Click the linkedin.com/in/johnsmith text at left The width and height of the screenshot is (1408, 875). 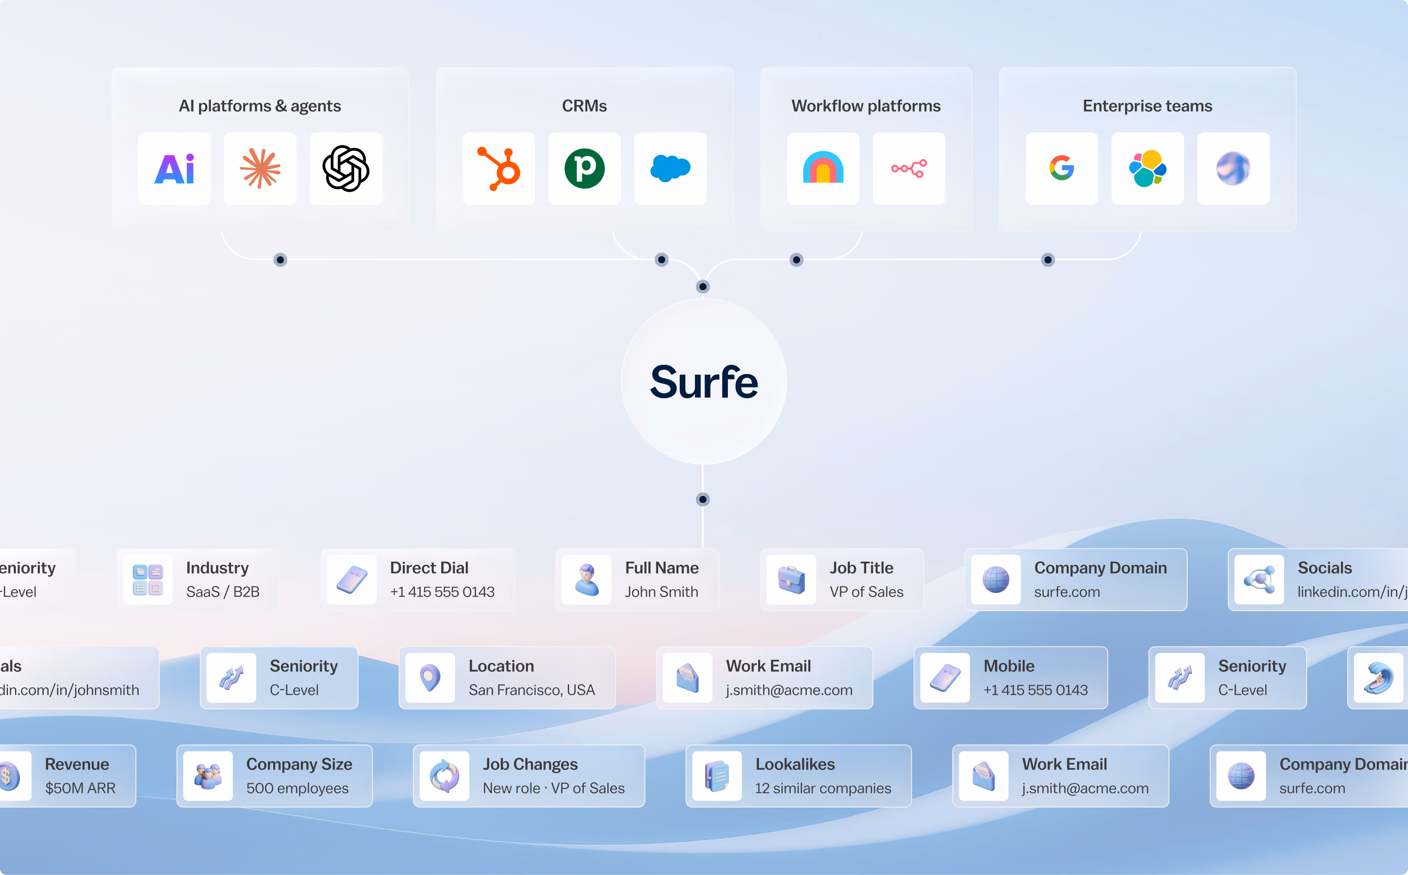[70, 690]
